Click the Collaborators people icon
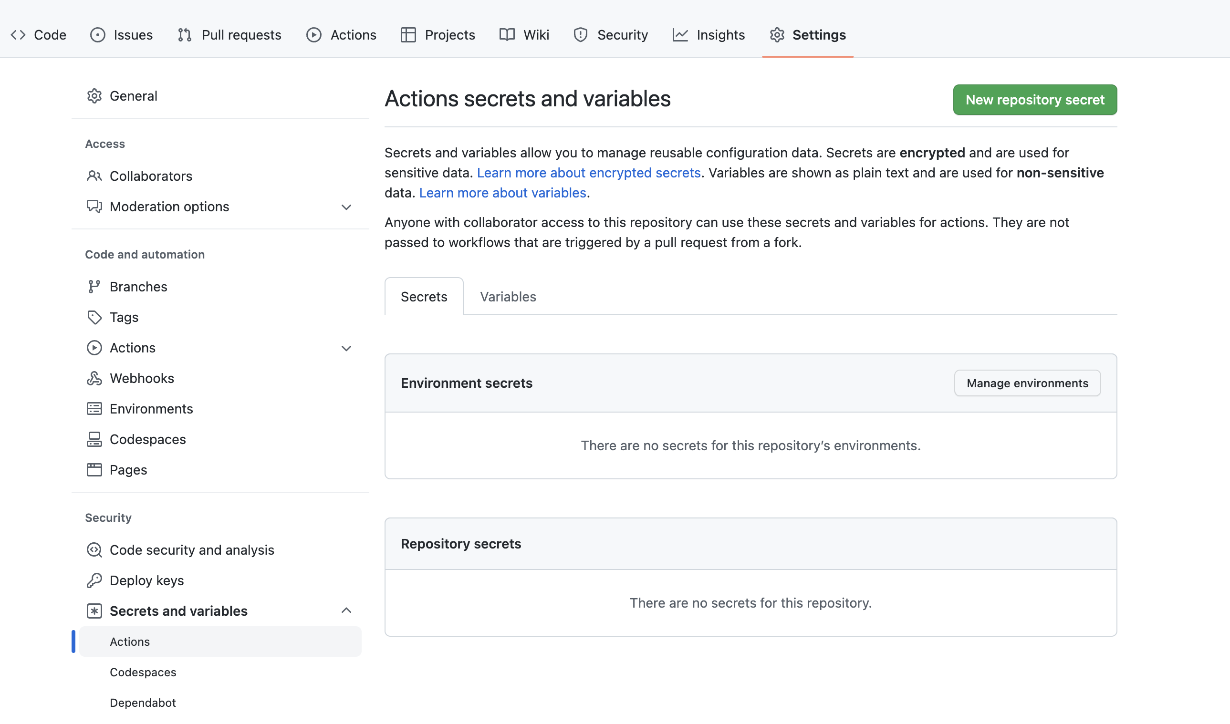The image size is (1230, 724). click(x=94, y=176)
